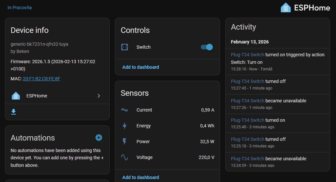Click the Voltage sine wave icon
The image size is (336, 182).
pos(125,157)
